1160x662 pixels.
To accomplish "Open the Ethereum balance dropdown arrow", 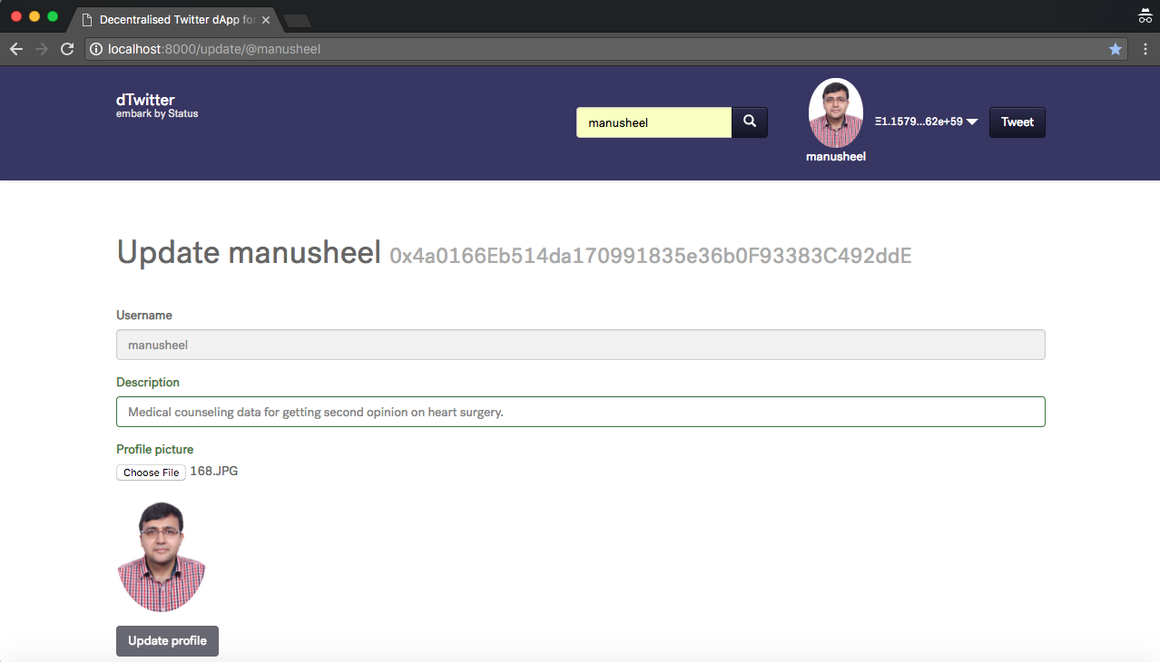I will tap(971, 121).
